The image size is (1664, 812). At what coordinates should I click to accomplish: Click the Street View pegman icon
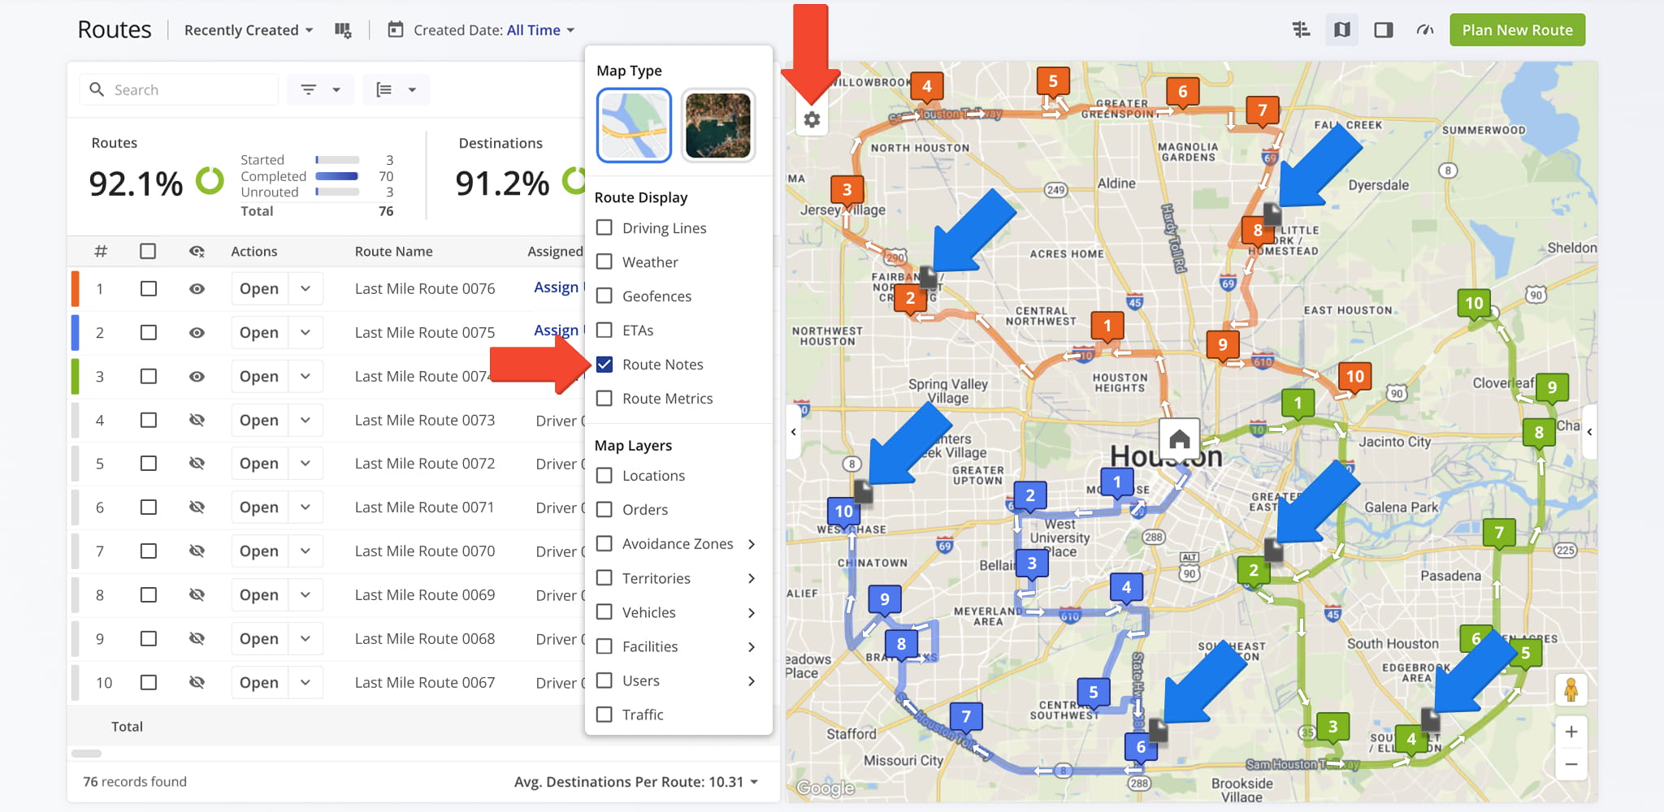[1571, 690]
